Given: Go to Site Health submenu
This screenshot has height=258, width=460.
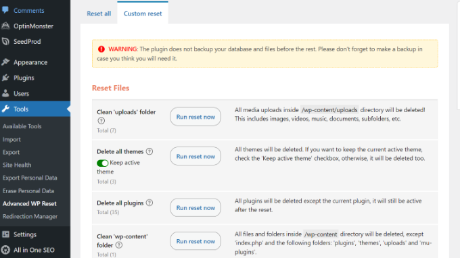Looking at the screenshot, I should (x=17, y=165).
